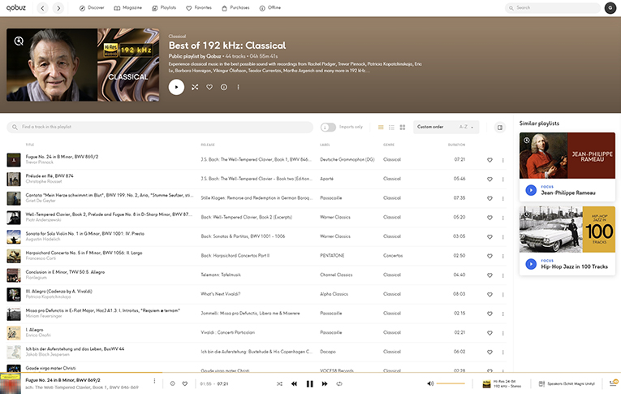The image size is (621, 394).
Task: Zoom the playlist cover with magnifier icon
Action: coord(19,41)
